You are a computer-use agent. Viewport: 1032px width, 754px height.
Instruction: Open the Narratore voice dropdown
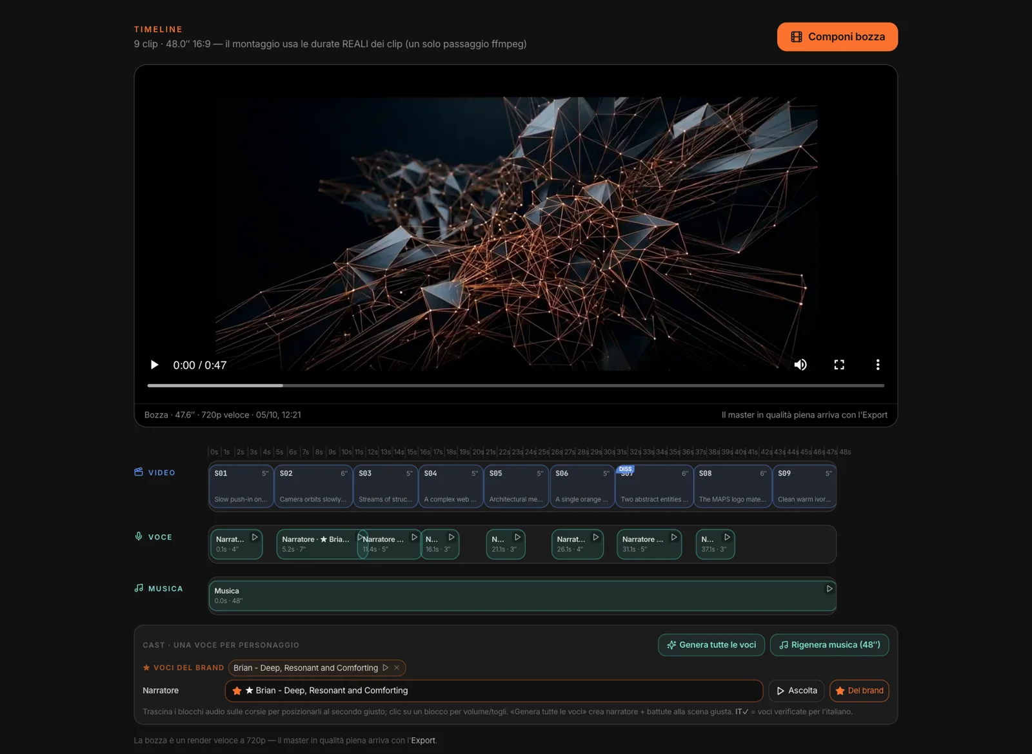point(494,691)
